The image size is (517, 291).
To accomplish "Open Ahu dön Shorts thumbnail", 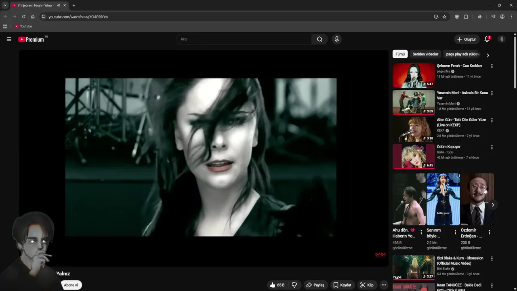I will click(409, 199).
